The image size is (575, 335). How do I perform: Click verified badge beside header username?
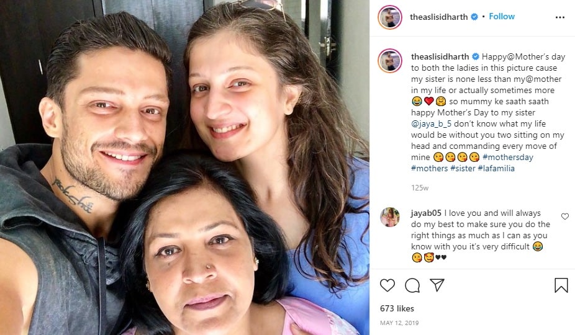[x=474, y=17]
